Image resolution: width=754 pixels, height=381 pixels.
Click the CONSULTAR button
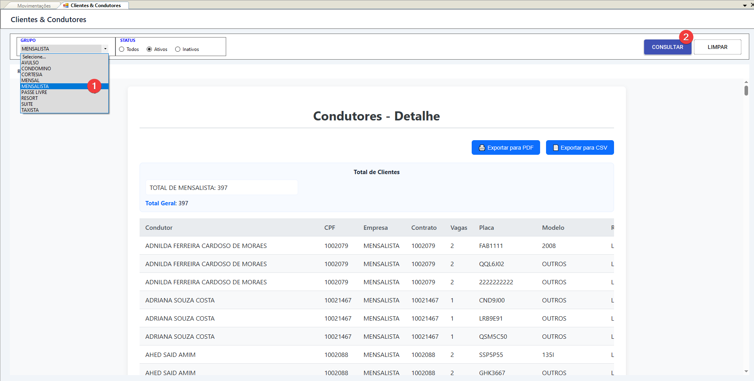point(667,47)
